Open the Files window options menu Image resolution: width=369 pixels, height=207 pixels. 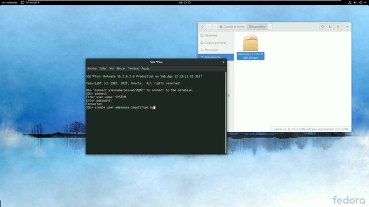pyautogui.click(x=338, y=26)
